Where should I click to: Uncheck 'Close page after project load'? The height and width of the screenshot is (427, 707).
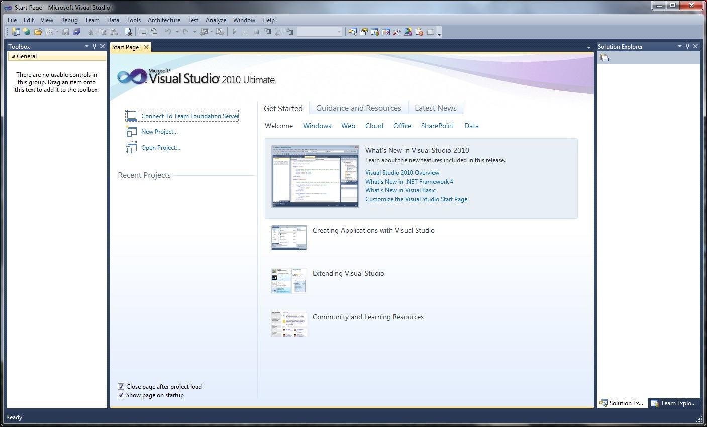[x=121, y=386]
